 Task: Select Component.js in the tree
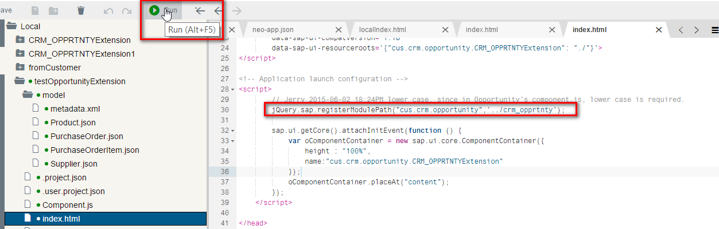coord(68,205)
